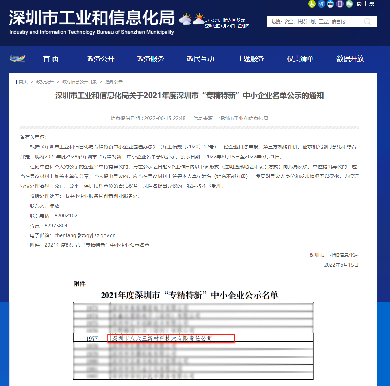Click the 信息来源 source text

[230, 118]
